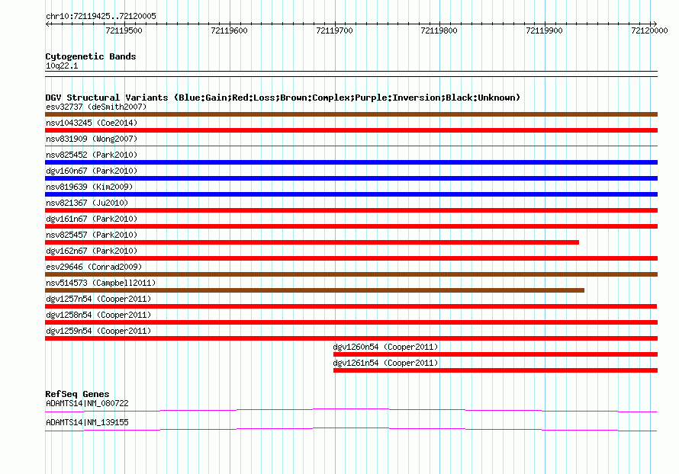Click the nsv831909 (Wong2007) label
Screen dimensions: 679x474
[x=92, y=139]
